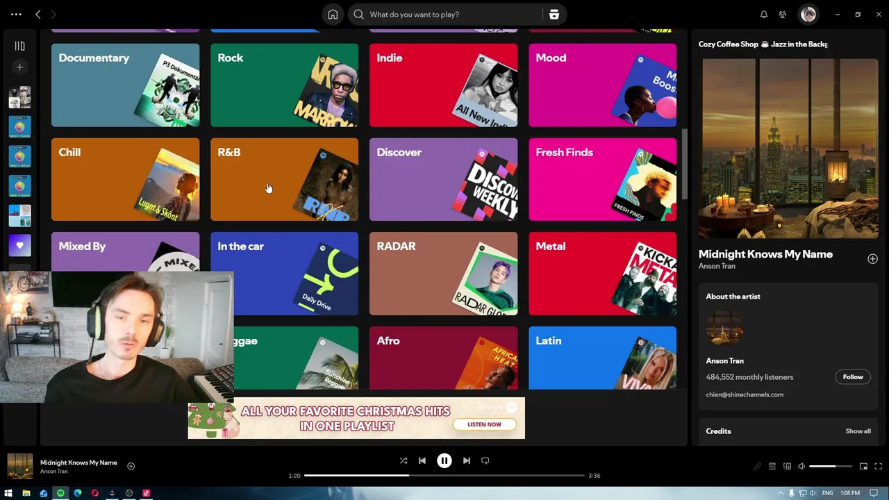
Task: Open the In the car category
Action: [x=284, y=274]
